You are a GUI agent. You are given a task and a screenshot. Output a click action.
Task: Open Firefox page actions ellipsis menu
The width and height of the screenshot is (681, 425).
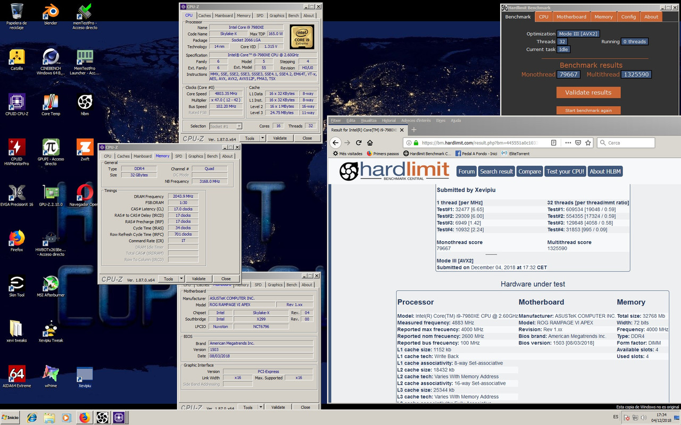tap(568, 142)
